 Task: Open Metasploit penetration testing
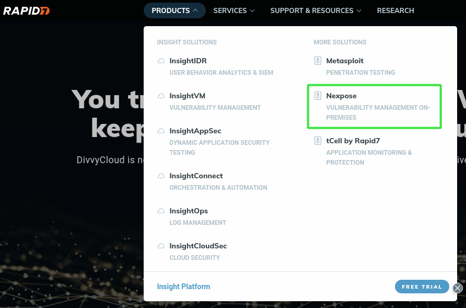click(x=345, y=61)
